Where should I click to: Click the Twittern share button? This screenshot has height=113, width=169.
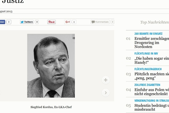click(x=27, y=22)
